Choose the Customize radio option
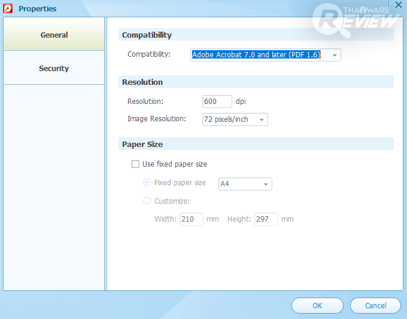This screenshot has width=407, height=319. (147, 201)
